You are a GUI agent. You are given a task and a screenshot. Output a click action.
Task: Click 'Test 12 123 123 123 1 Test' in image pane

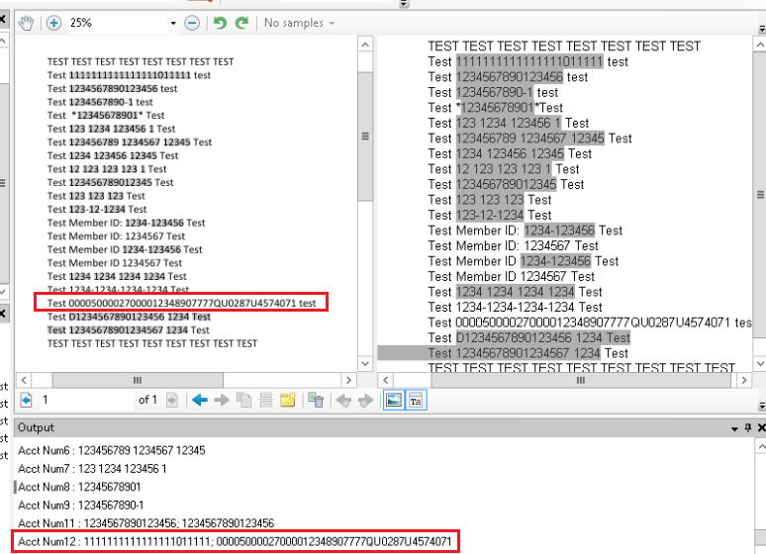[x=107, y=169]
